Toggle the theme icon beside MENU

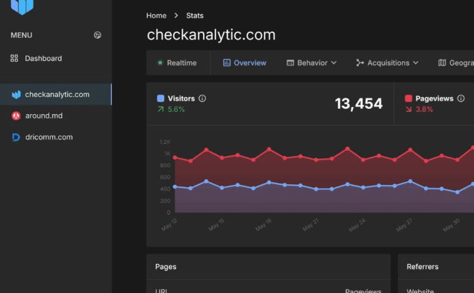pos(97,35)
